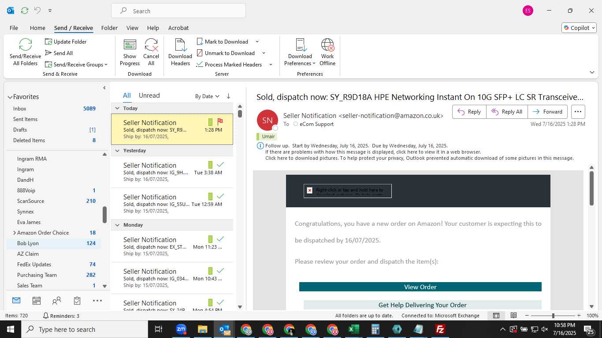Open Acrobat ribbon tab
This screenshot has height=338, width=602.
coord(178,28)
